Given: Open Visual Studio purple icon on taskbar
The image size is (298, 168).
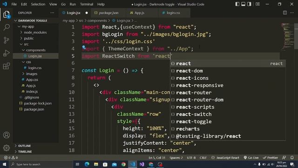Looking at the screenshot, I should pyautogui.click(x=142, y=164).
